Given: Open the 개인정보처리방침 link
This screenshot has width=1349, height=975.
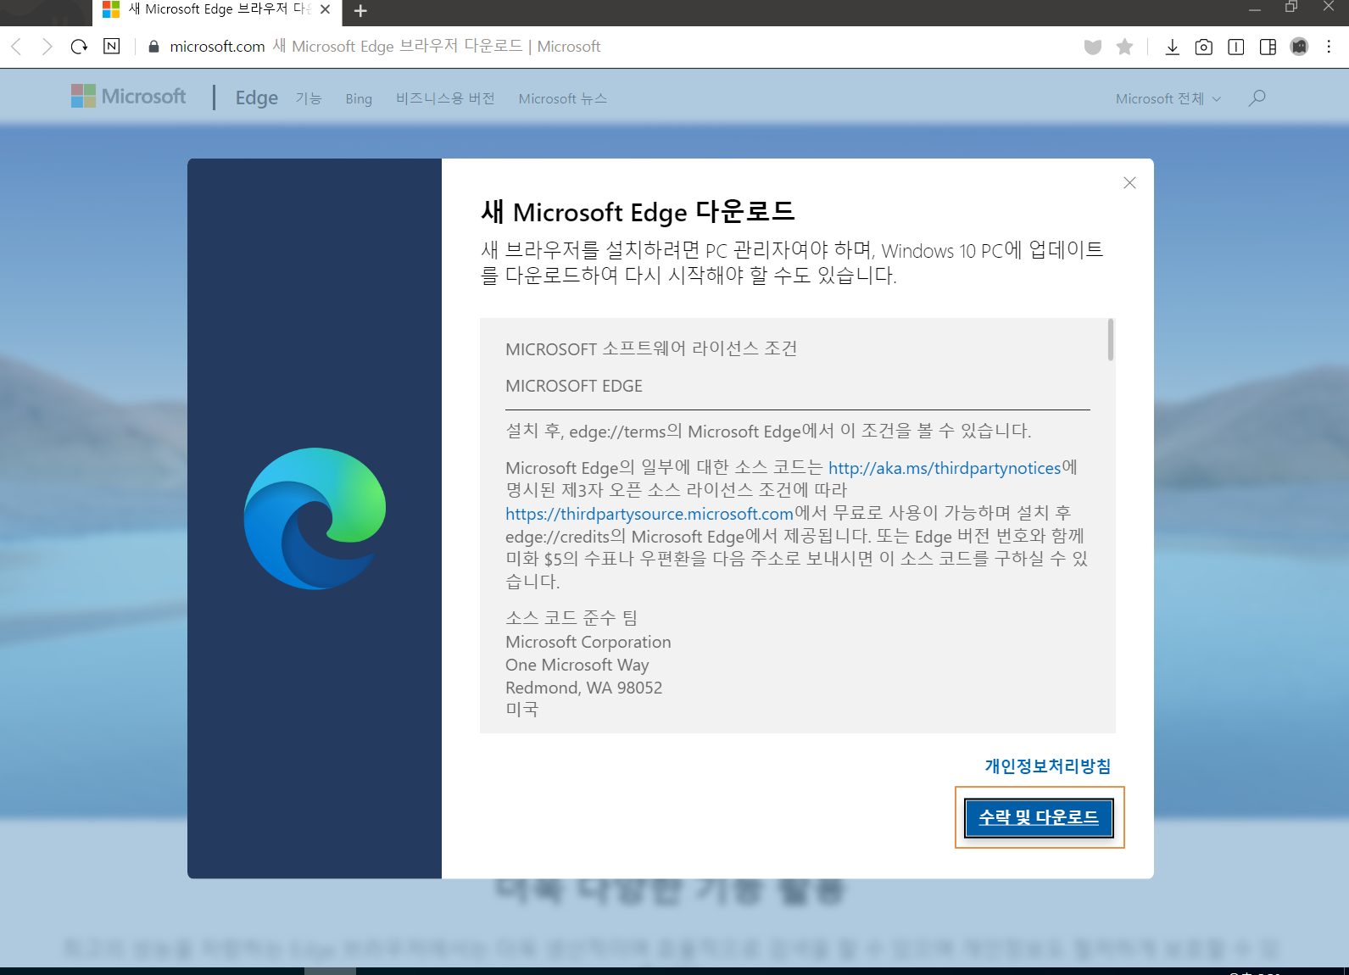Looking at the screenshot, I should 1047,766.
